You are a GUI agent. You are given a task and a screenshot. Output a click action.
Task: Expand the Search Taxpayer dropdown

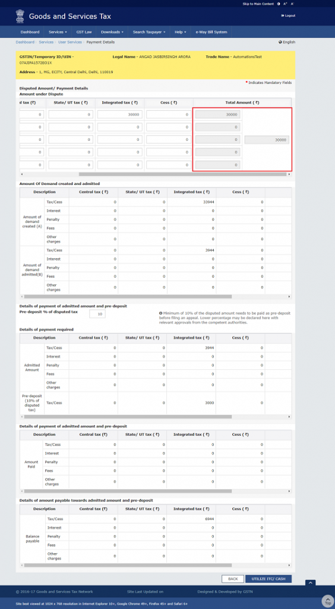(x=149, y=32)
